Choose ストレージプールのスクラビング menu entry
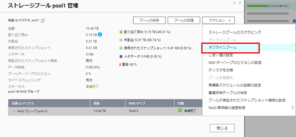Screen dimensions: 296x137 (234, 32)
